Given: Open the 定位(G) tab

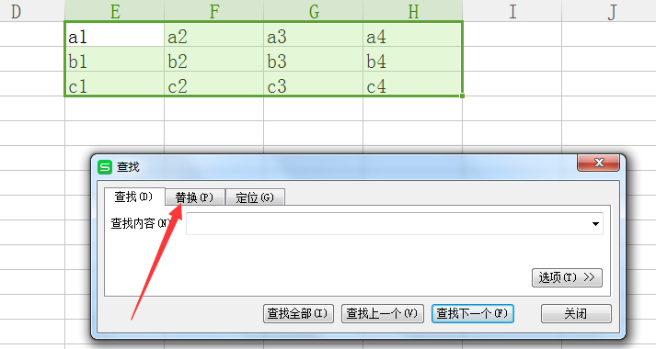Looking at the screenshot, I should coord(255,197).
